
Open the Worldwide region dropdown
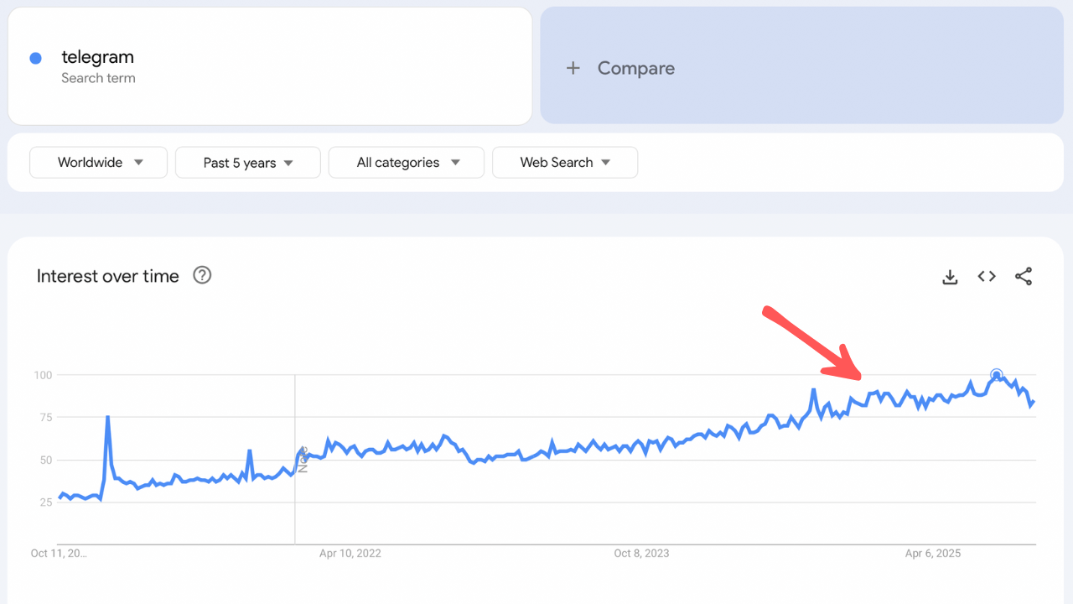pos(99,163)
